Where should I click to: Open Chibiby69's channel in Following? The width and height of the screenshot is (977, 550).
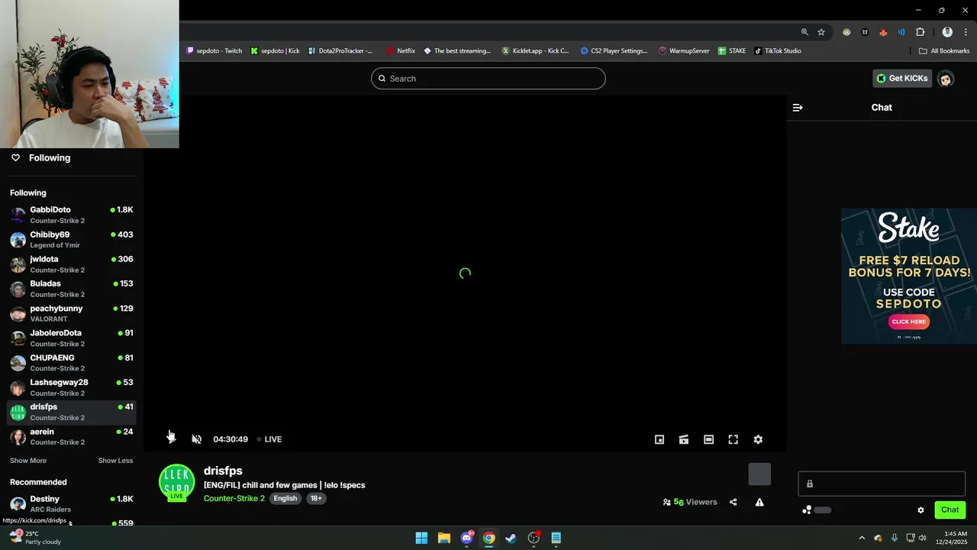(x=72, y=239)
